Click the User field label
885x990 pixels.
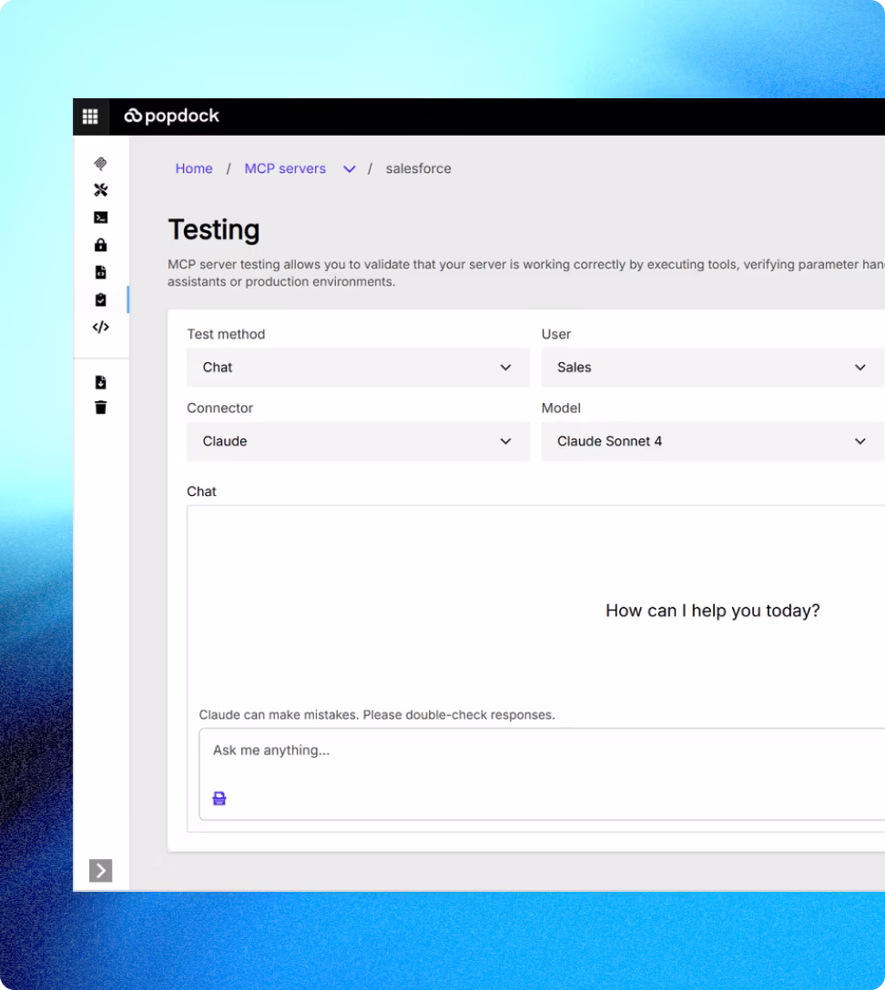556,334
